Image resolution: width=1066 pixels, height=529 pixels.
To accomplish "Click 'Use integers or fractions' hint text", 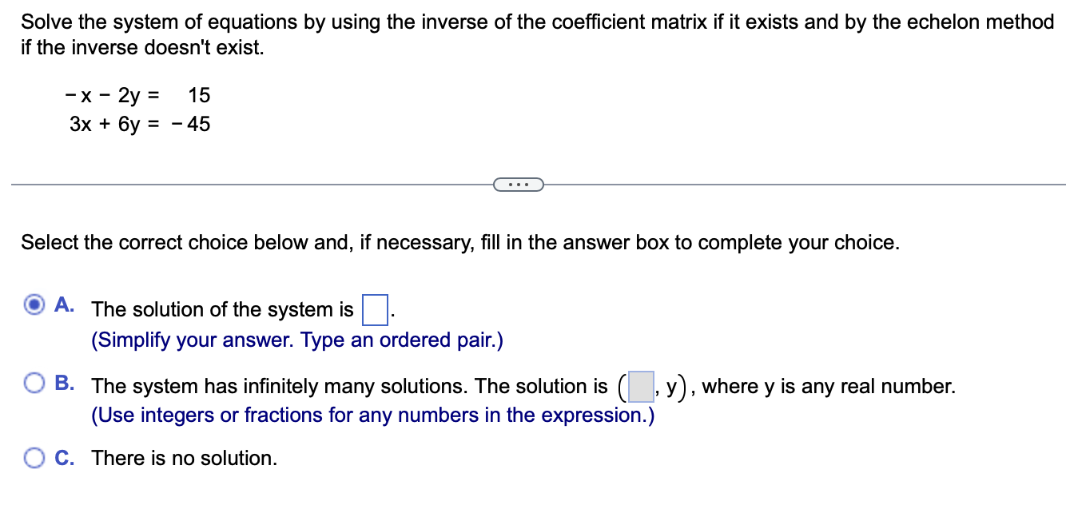I will point(372,415).
